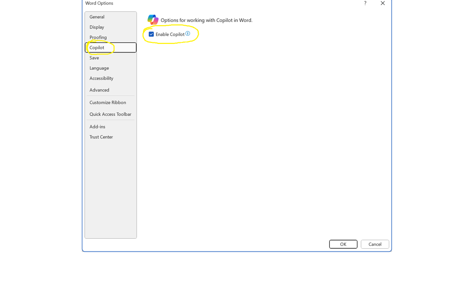The image size is (476, 284).
Task: Click the question mark help icon
Action: 365,3
